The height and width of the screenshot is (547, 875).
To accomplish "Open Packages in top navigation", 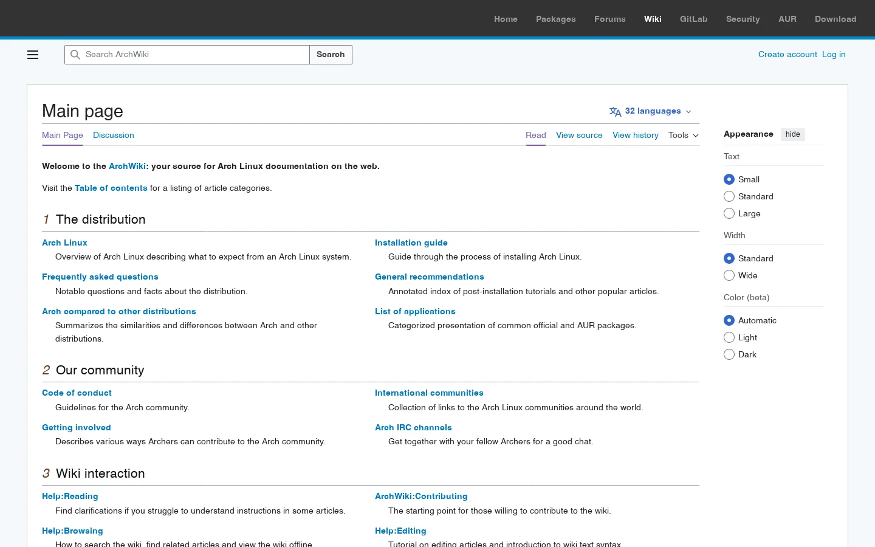I will click(x=556, y=19).
